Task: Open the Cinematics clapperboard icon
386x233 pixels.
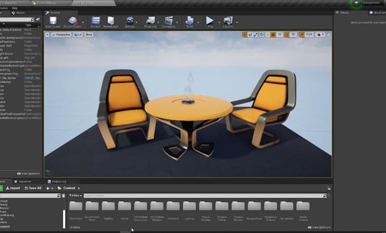Action: pyautogui.click(x=169, y=21)
